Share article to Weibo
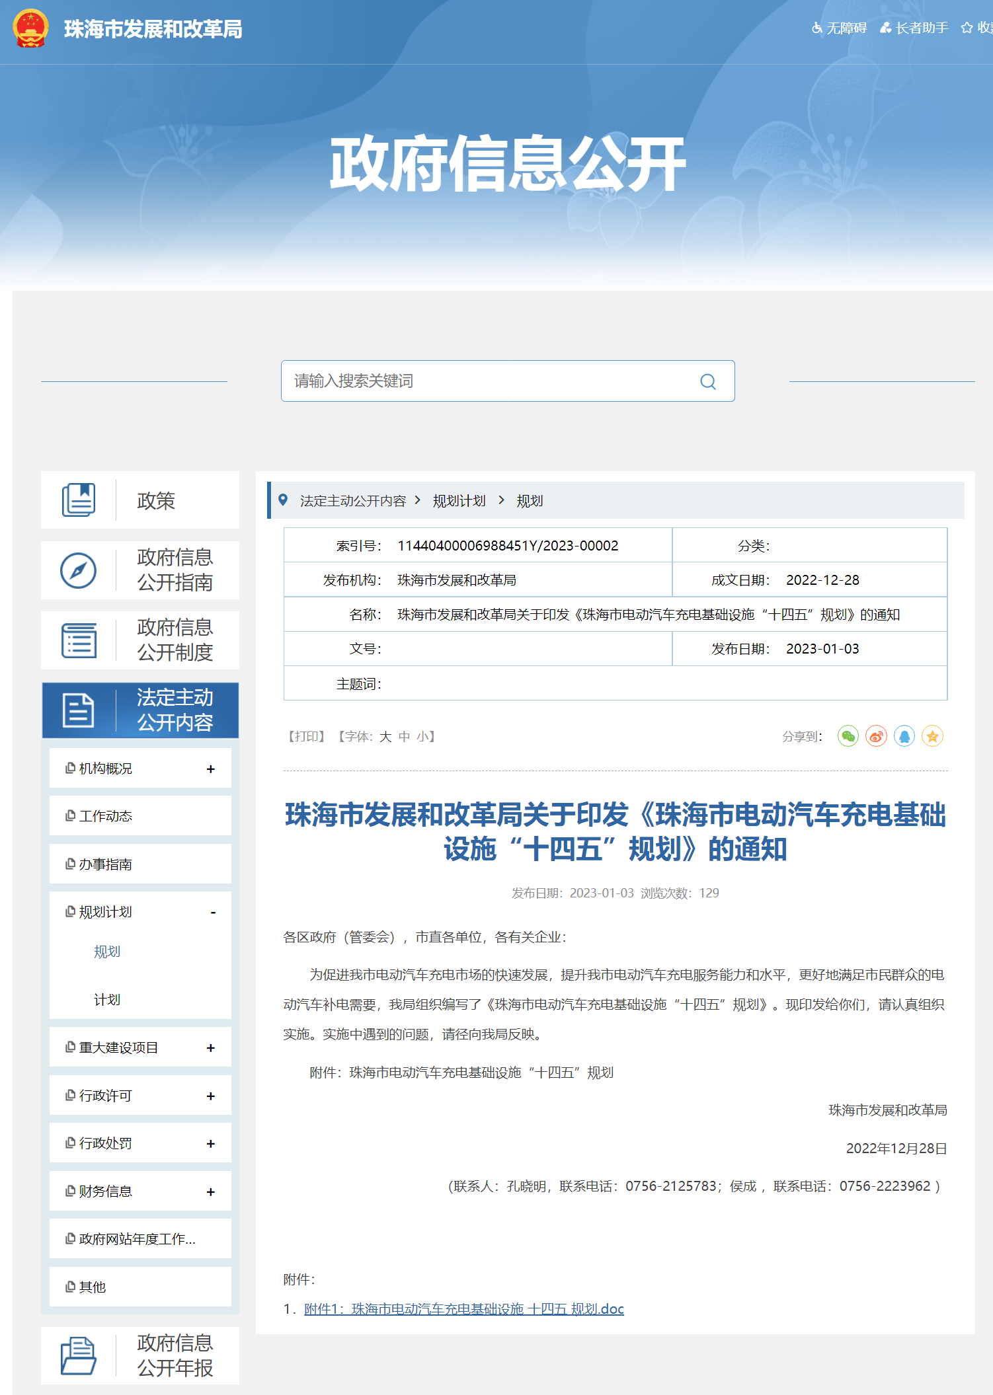Screen dimensions: 993x1395 876,736
